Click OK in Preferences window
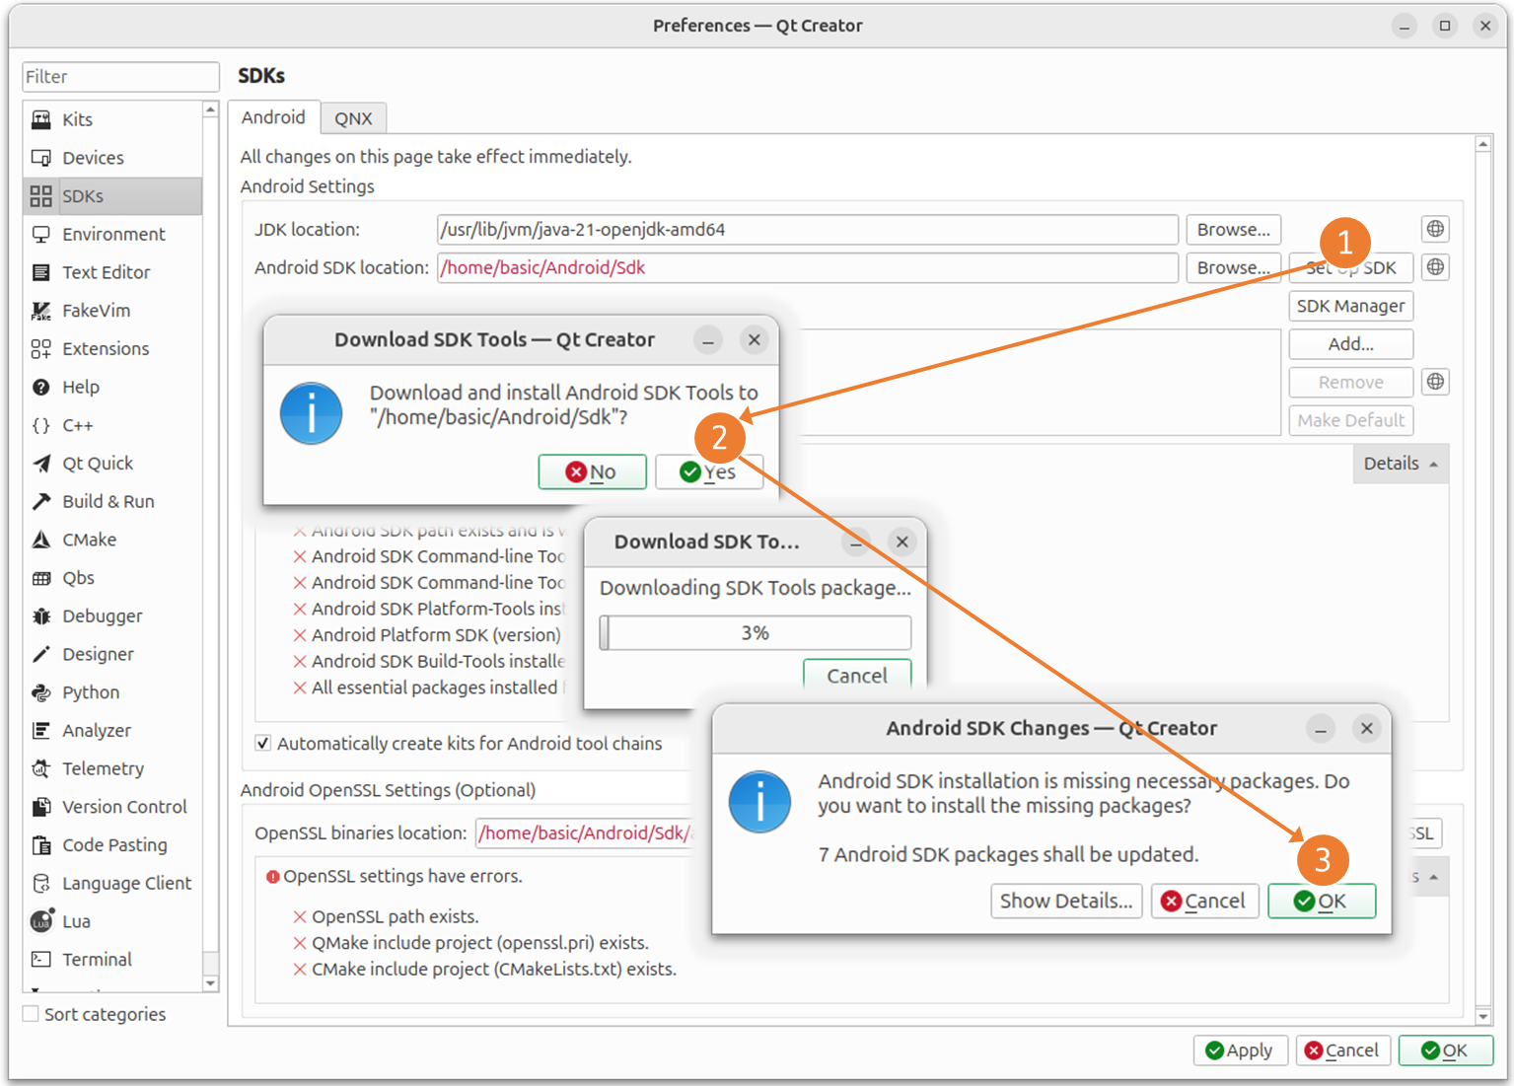This screenshot has width=1514, height=1086. [1445, 1050]
